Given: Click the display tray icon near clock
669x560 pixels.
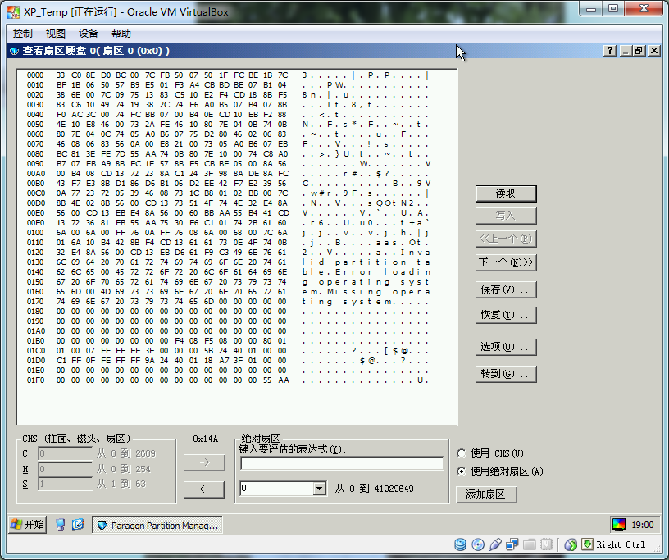Looking at the screenshot, I should click(x=619, y=525).
